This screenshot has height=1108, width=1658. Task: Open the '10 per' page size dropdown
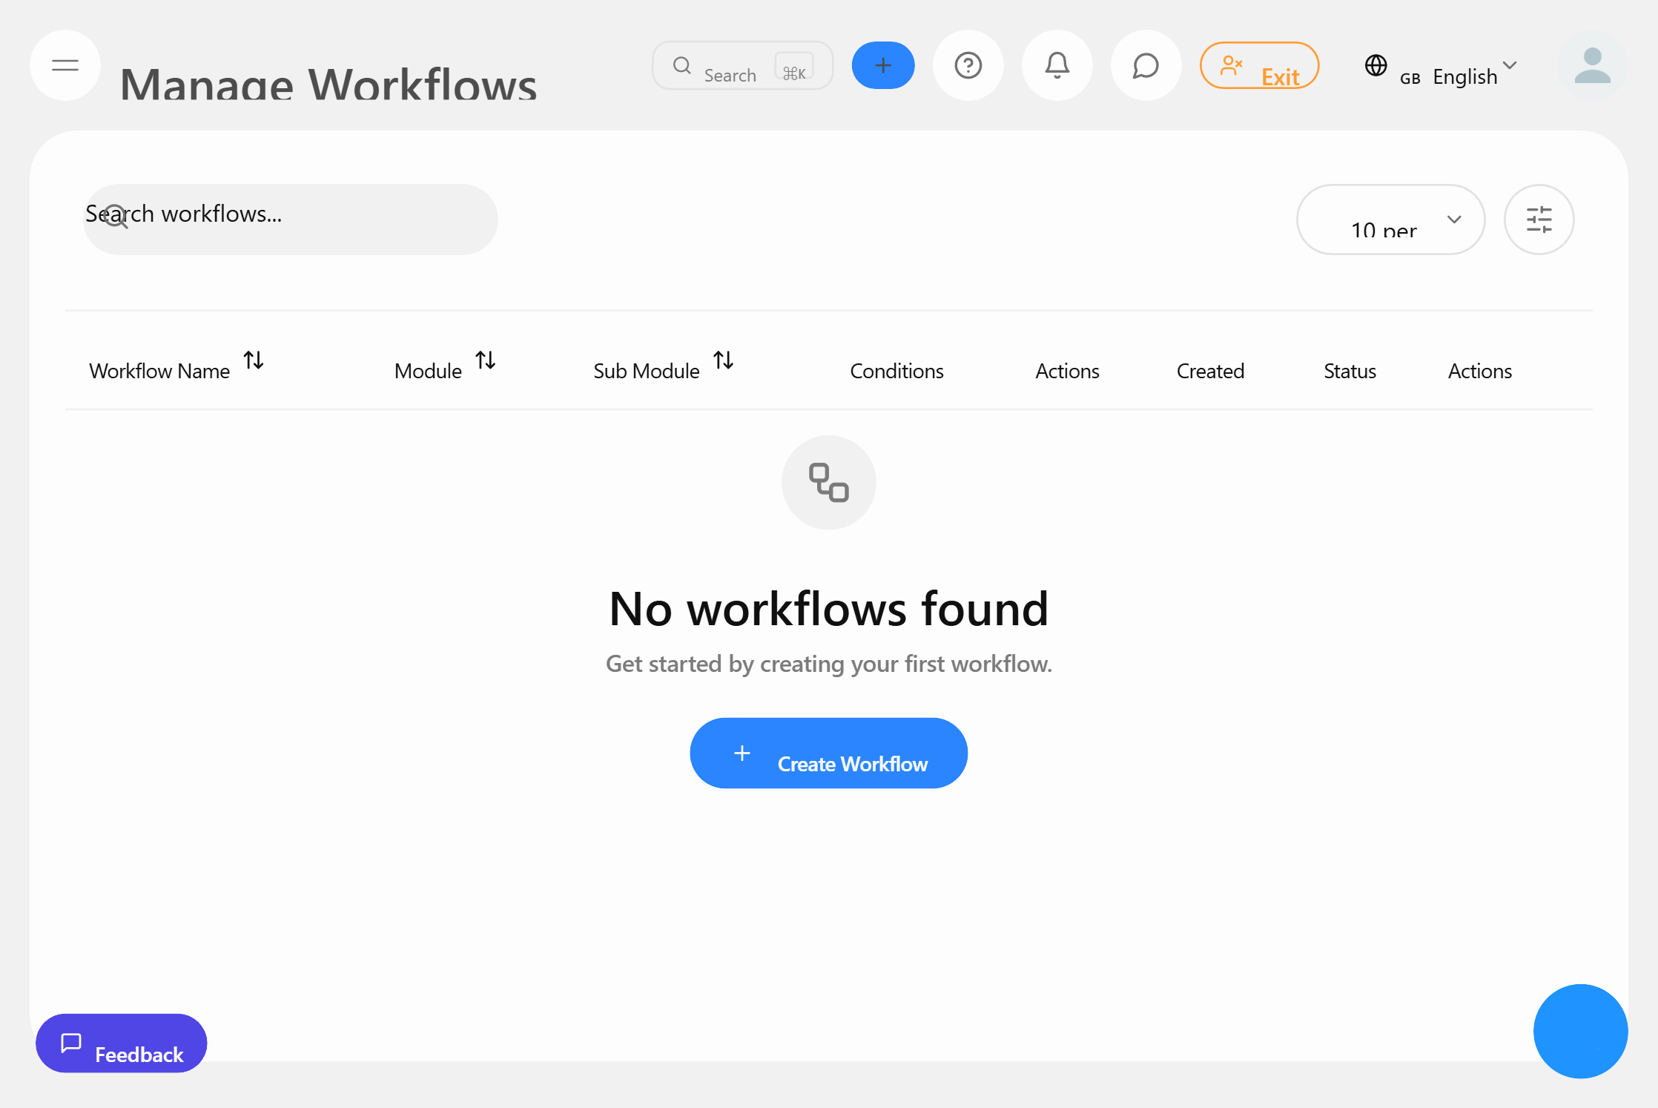click(1390, 220)
